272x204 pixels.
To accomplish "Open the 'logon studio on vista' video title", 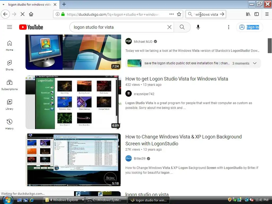I will (x=147, y=194).
